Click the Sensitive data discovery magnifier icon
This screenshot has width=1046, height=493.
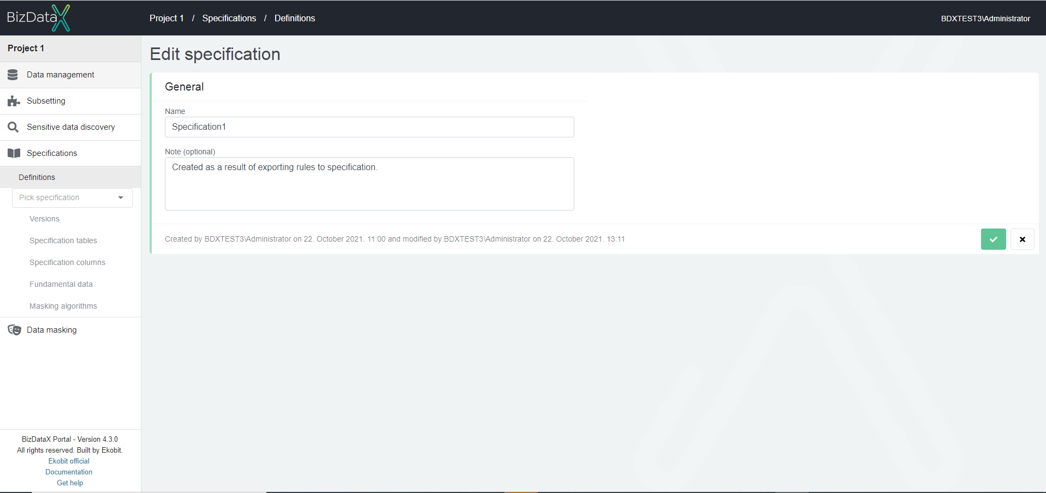pos(13,127)
